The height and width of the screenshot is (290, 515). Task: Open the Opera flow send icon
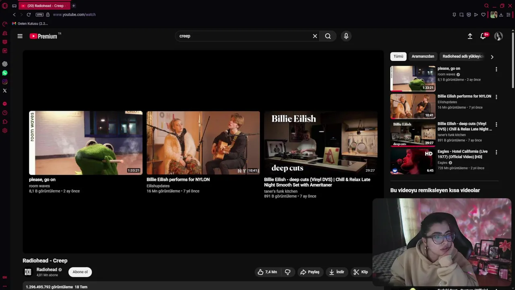(476, 14)
